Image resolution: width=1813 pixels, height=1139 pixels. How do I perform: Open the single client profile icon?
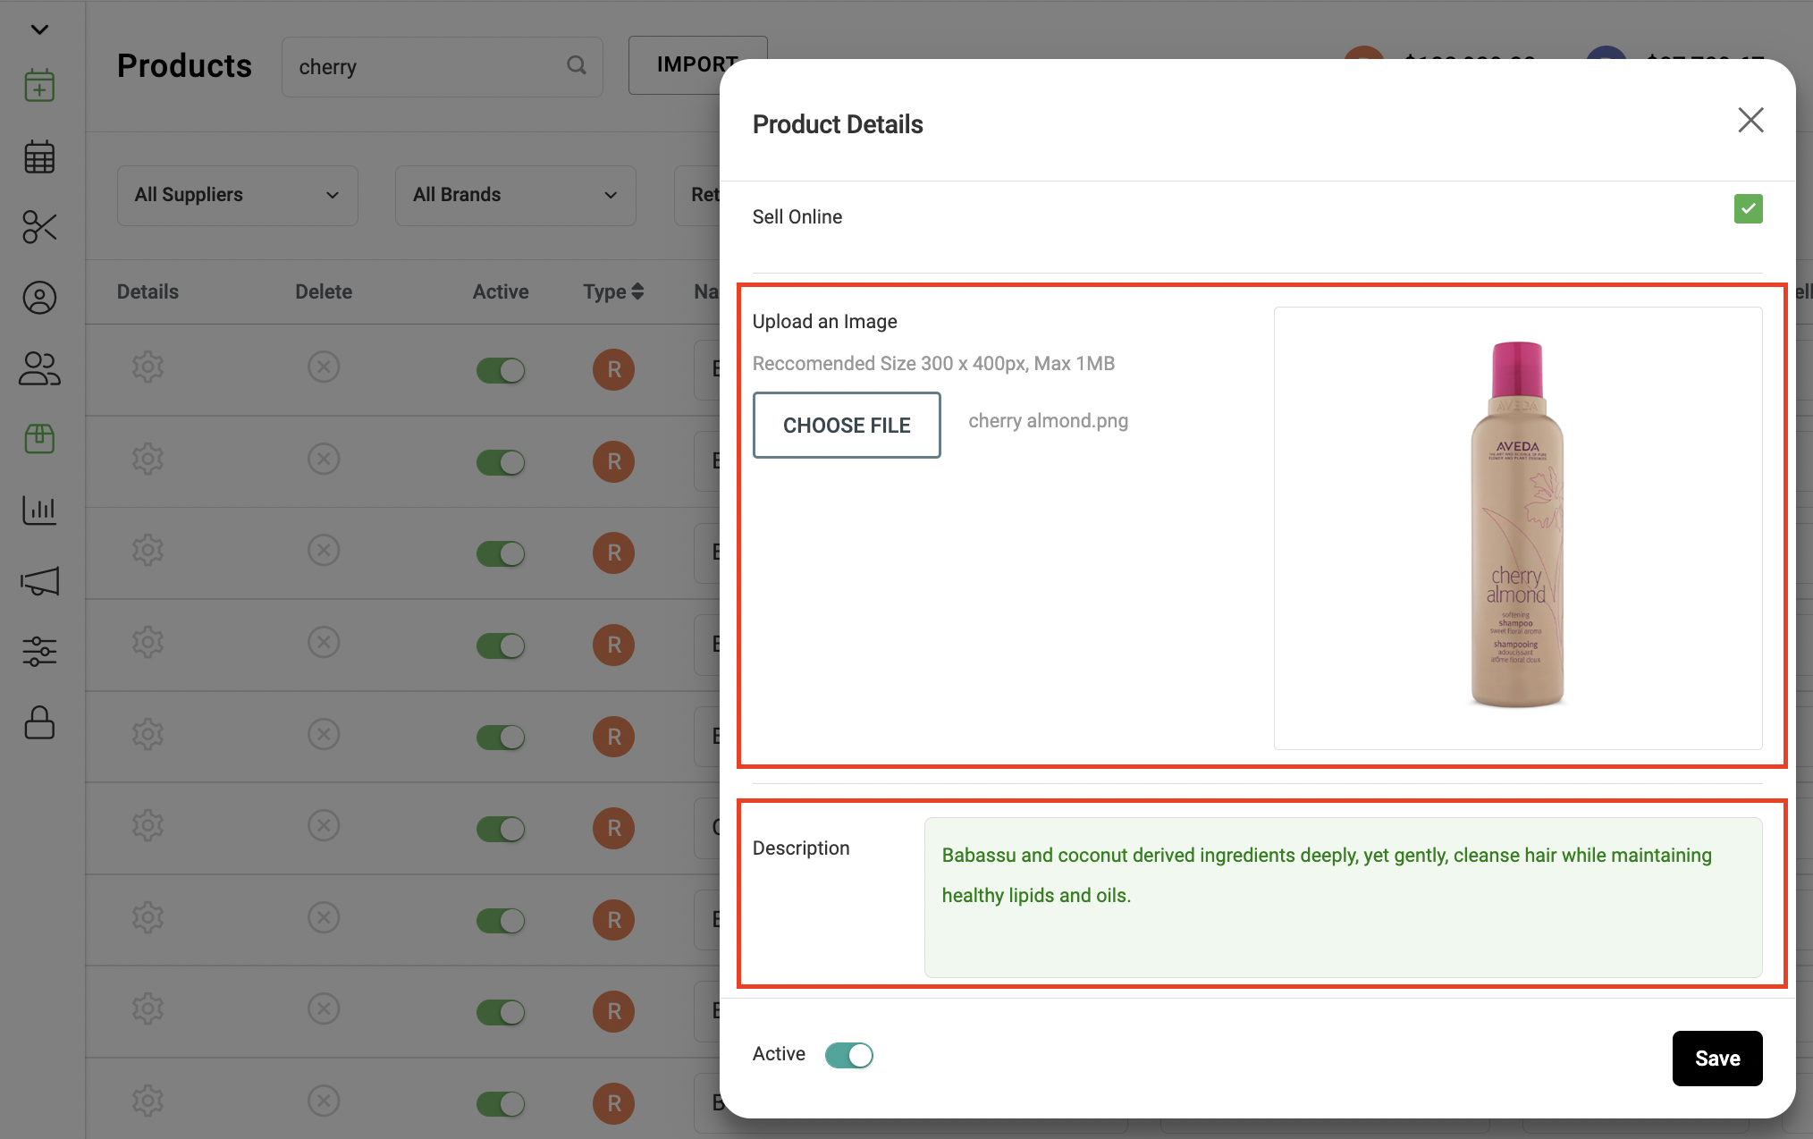39,298
